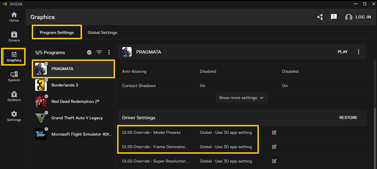Click LOG IN
Viewport: 377px width, 169px height.
tap(363, 17)
